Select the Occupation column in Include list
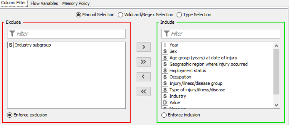289x125 pixels. coord(218,77)
